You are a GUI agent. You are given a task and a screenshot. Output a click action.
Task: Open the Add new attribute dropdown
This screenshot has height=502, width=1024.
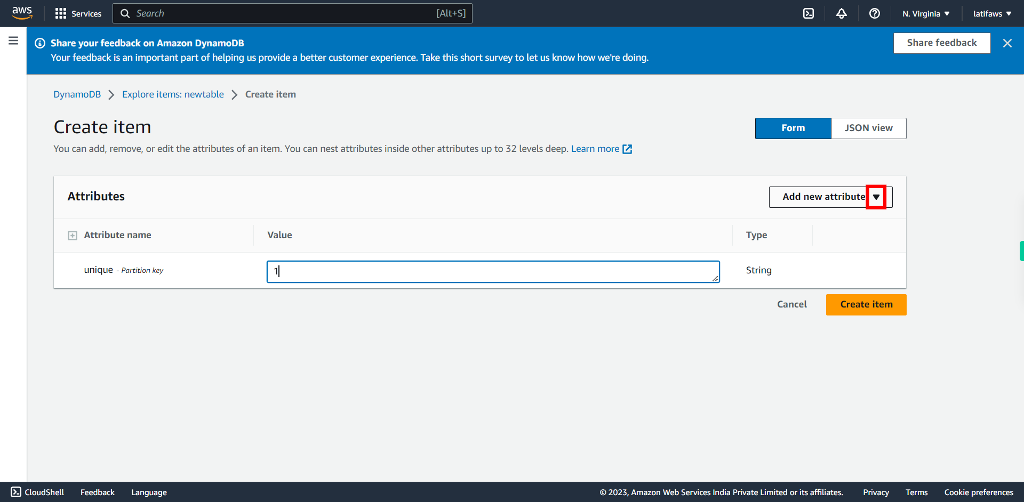830,197
